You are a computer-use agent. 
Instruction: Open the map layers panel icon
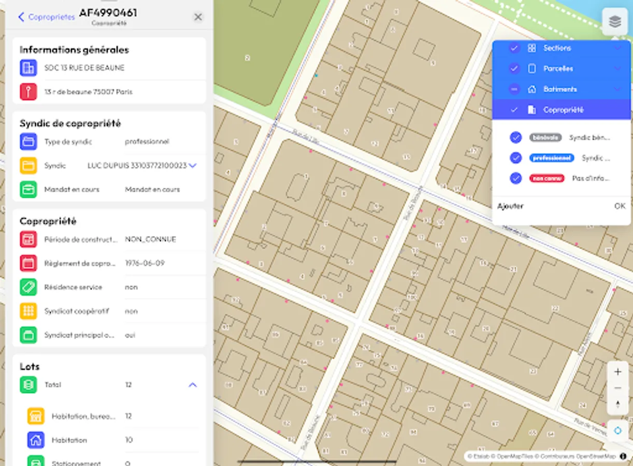[x=614, y=21]
